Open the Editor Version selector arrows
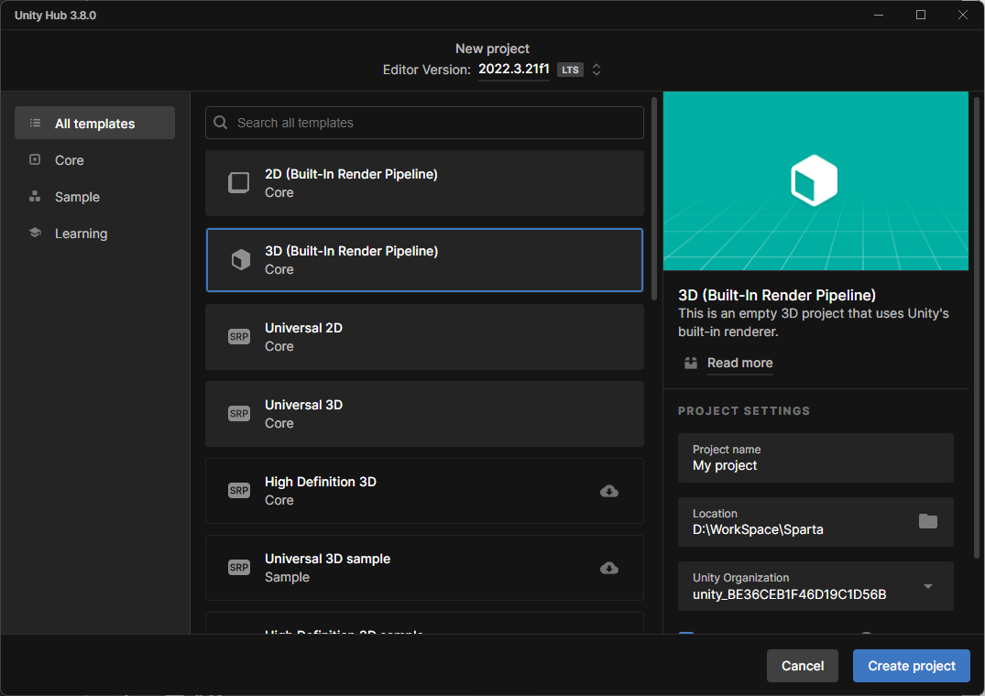 [x=596, y=70]
